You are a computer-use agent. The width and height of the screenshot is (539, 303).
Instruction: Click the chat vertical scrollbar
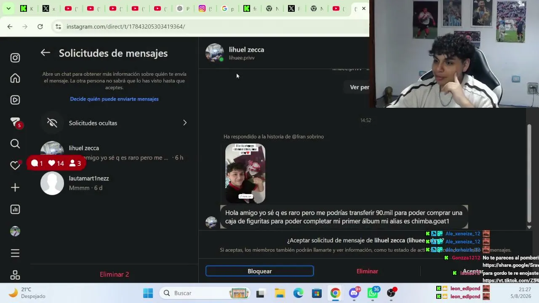point(529,173)
